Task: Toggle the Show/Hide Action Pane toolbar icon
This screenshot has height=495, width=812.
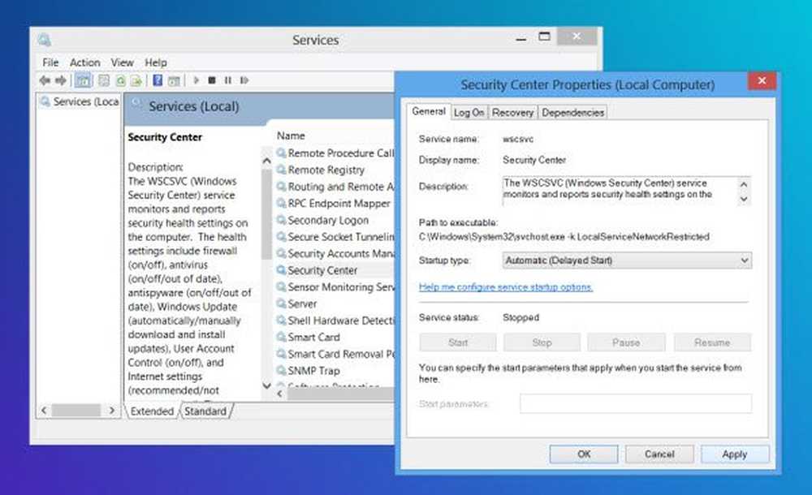Action: pos(174,81)
